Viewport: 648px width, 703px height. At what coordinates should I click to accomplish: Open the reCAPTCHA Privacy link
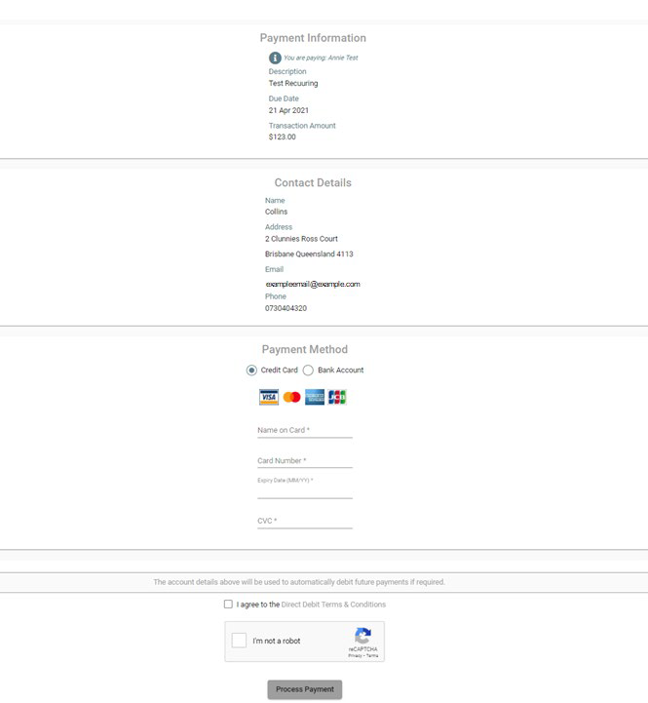[355, 656]
